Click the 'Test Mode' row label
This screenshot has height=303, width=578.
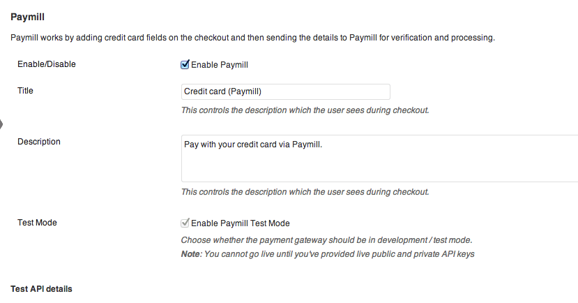(x=37, y=223)
